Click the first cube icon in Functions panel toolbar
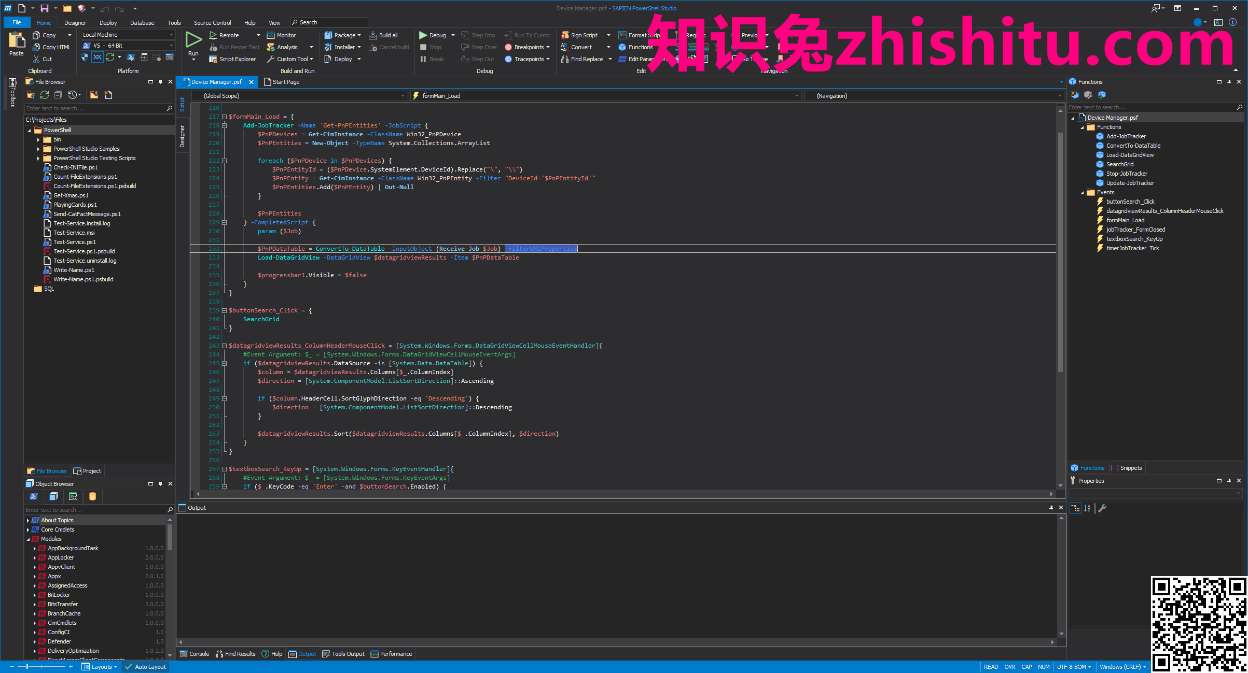Screen dimensions: 1248x673 click(1075, 95)
